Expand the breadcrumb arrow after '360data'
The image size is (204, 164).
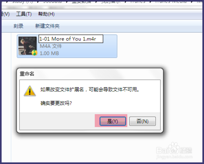pyautogui.click(x=67, y=2)
